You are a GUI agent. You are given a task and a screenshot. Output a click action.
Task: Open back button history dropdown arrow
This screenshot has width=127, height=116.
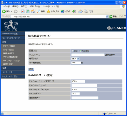coord(11,11)
